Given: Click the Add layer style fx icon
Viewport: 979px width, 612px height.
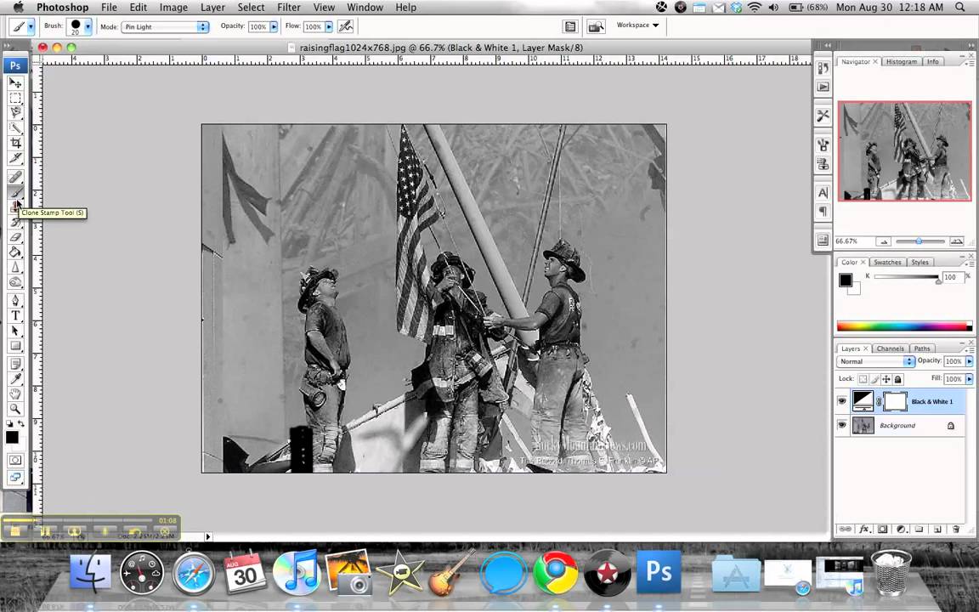Looking at the screenshot, I should pyautogui.click(x=864, y=529).
